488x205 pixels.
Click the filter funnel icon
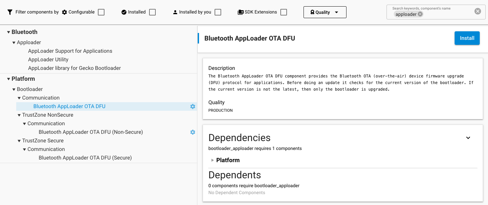tap(10, 12)
